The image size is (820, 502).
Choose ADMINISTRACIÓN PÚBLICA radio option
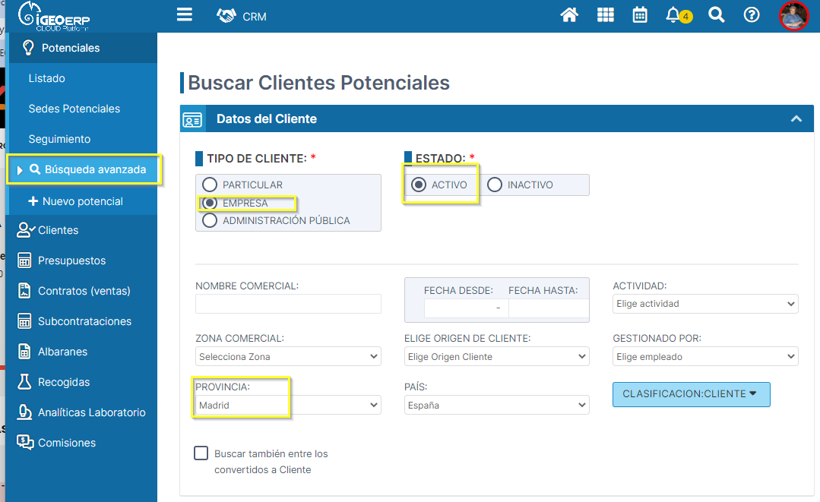210,220
